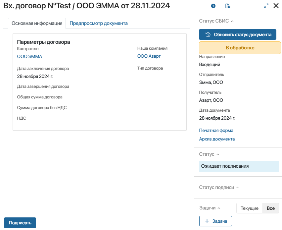Open the Предпросмотр документа tab
The height and width of the screenshot is (230, 282).
pyautogui.click(x=98, y=23)
